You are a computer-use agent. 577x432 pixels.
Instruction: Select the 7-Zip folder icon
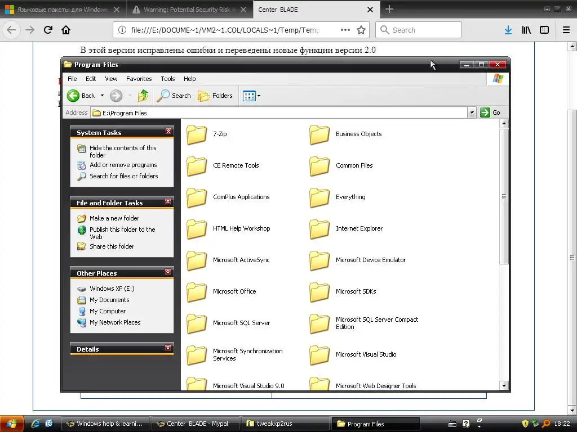point(197,134)
